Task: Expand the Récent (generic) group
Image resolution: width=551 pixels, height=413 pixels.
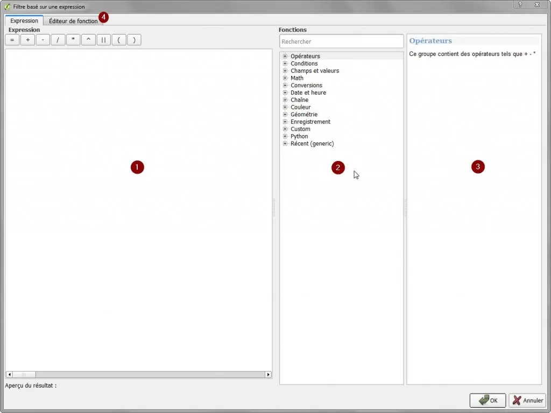Action: click(x=285, y=144)
